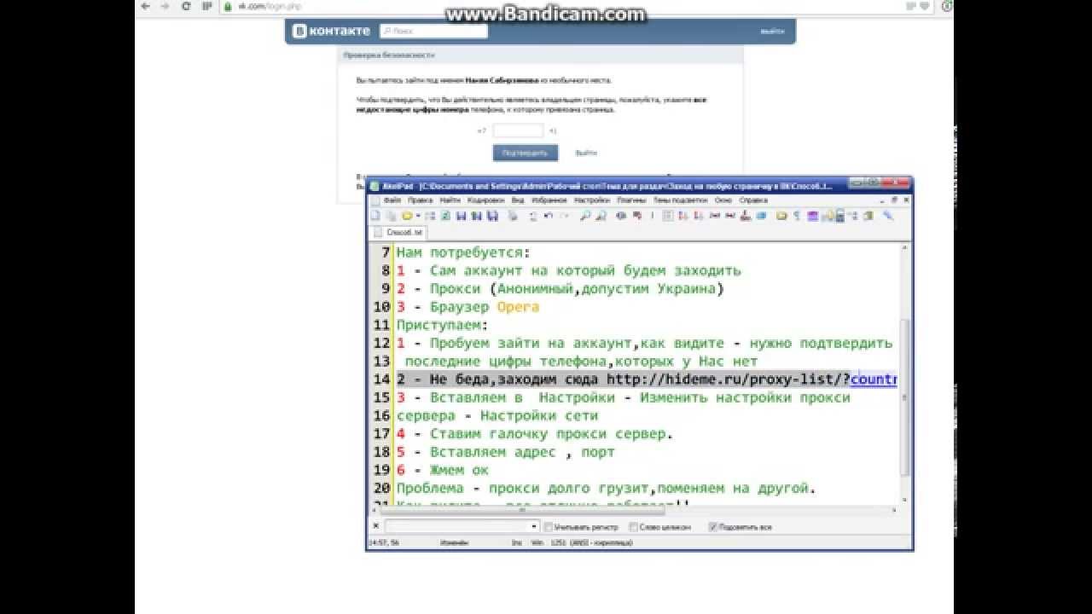The height and width of the screenshot is (614, 1092).
Task: Open the Файл menu in AkelPad
Action: tap(392, 200)
